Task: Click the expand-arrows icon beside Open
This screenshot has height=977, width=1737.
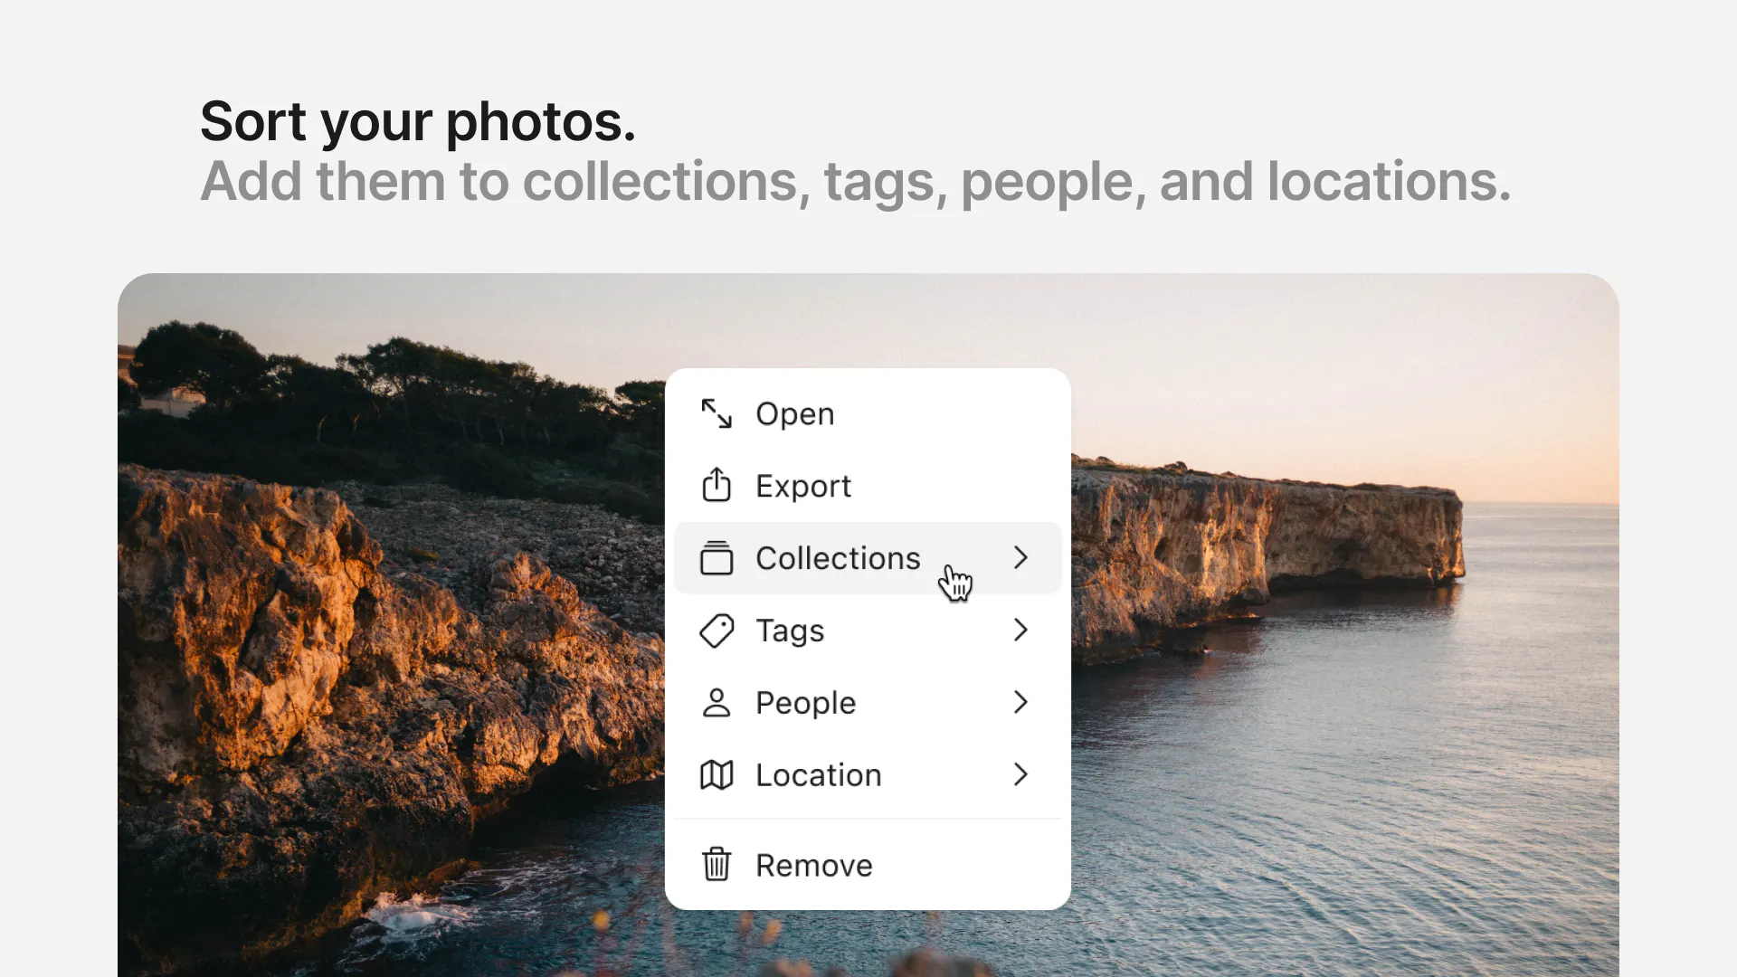Action: click(x=717, y=413)
